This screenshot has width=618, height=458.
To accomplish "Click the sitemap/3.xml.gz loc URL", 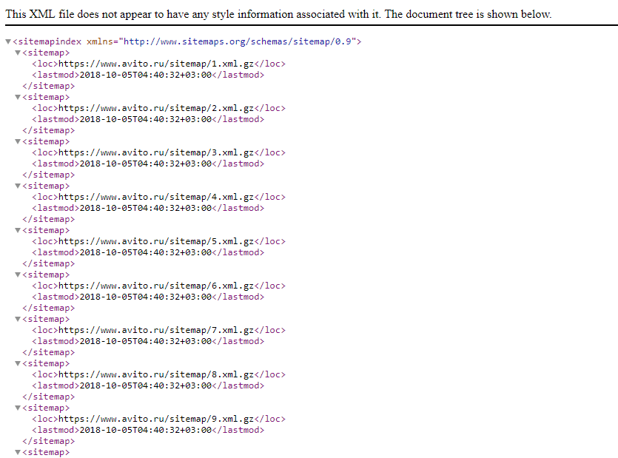I will coord(156,152).
